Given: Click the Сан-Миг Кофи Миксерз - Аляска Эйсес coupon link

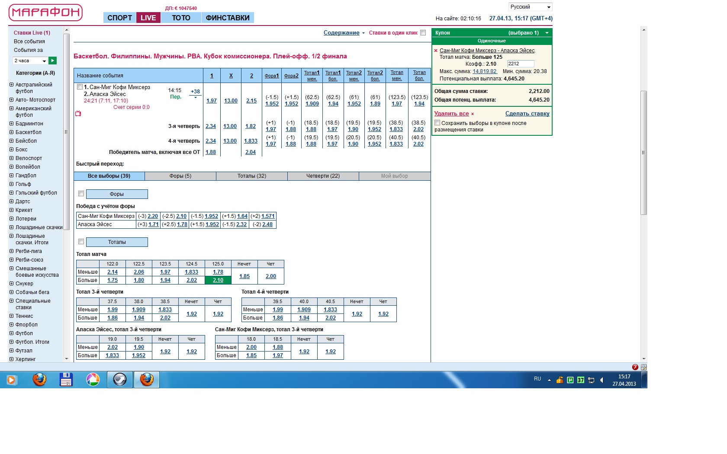Looking at the screenshot, I should pos(487,51).
